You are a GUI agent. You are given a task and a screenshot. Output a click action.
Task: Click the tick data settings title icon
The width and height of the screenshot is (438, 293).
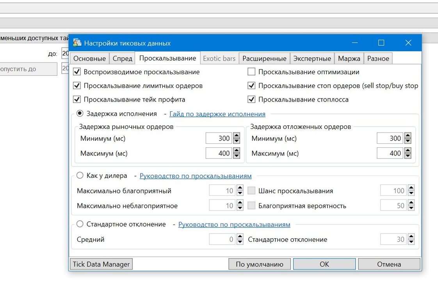77,43
